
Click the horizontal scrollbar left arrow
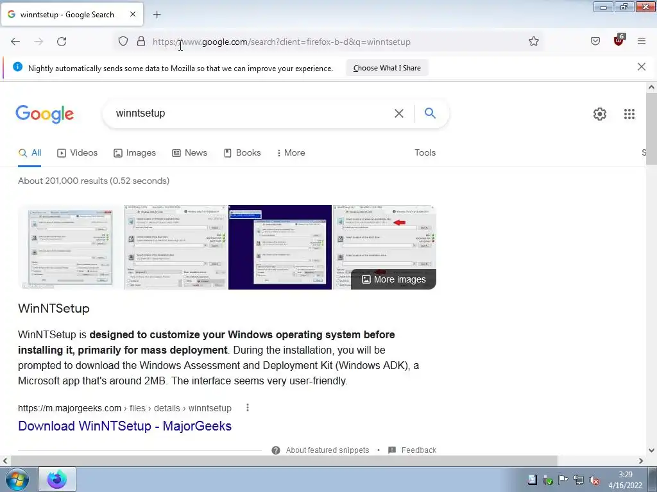(4, 461)
